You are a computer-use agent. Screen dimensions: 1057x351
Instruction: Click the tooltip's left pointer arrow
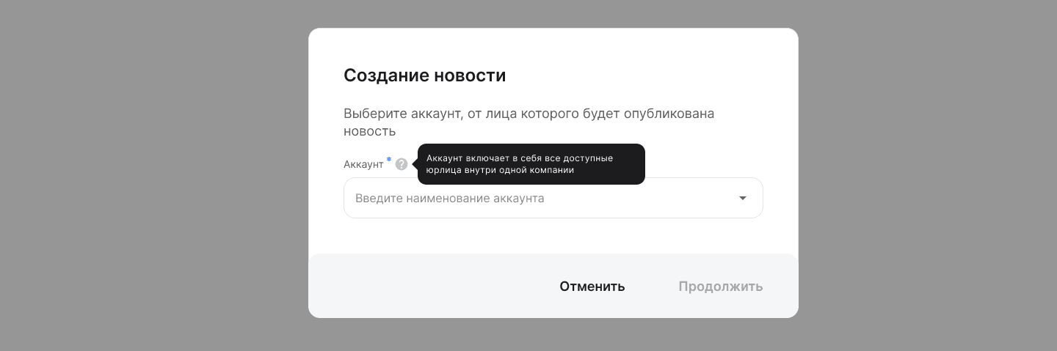415,164
